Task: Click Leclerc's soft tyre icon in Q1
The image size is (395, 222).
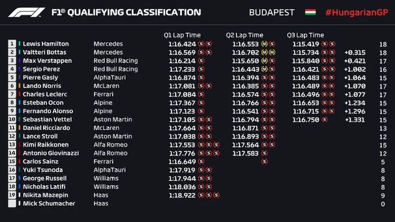Action: (201, 94)
